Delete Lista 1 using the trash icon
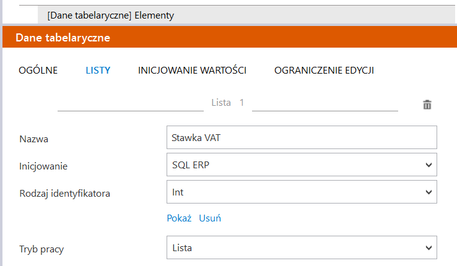457x266 pixels. click(427, 105)
